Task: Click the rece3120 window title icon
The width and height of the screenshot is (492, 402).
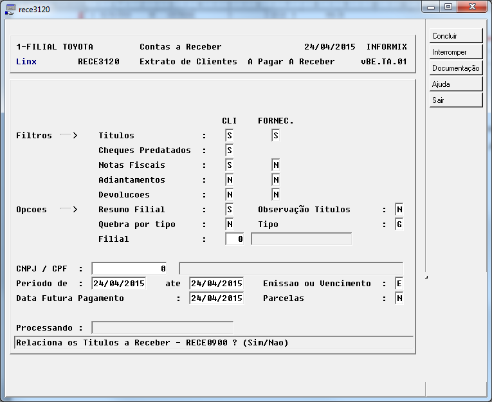Action: [x=10, y=10]
